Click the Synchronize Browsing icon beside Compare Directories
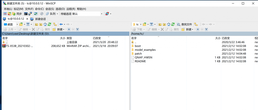This screenshot has height=110, width=258. [x=9, y=14]
